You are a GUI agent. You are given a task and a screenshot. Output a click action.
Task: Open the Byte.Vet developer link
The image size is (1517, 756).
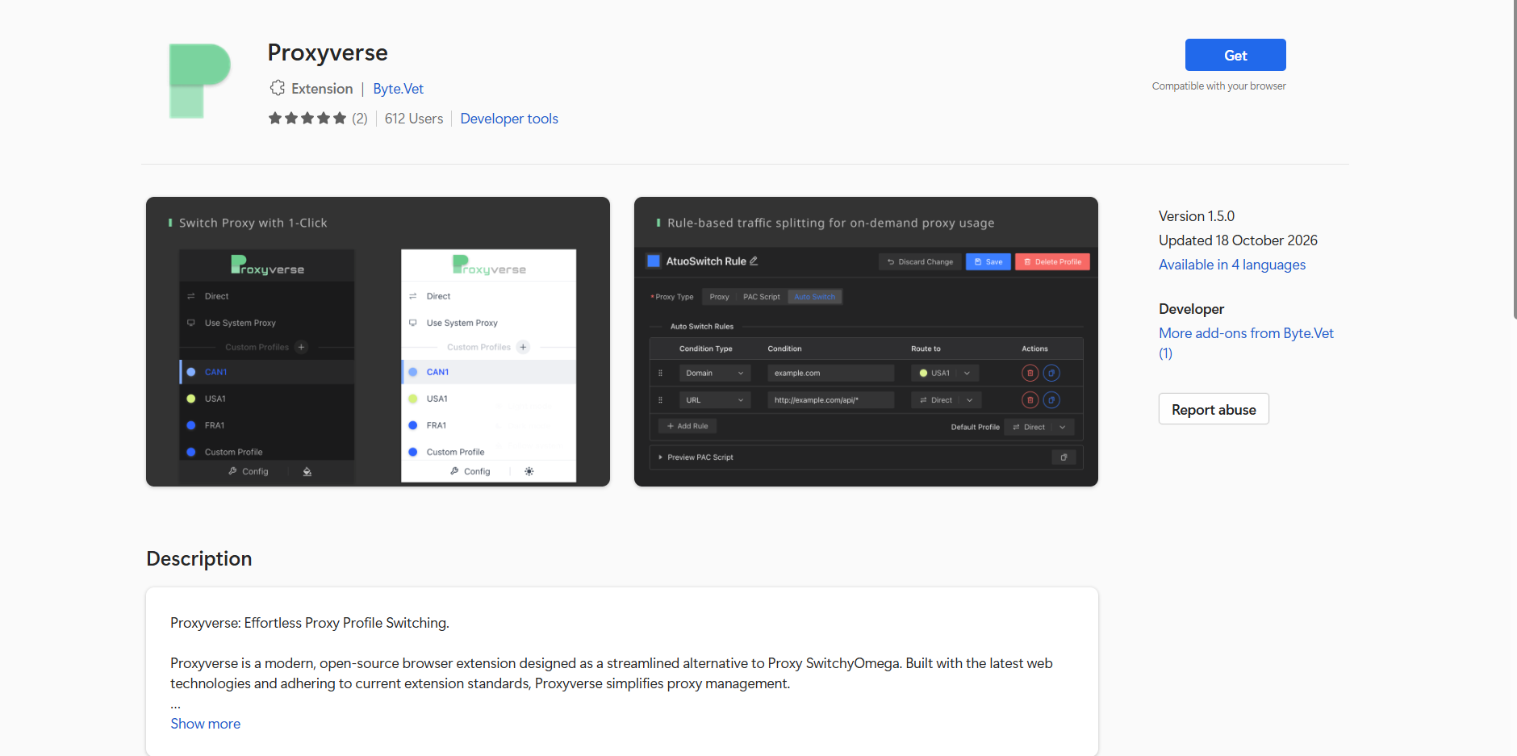click(398, 89)
